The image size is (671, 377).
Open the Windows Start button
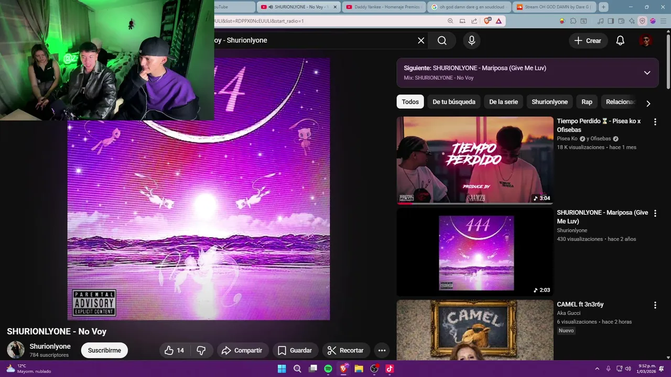[282, 369]
